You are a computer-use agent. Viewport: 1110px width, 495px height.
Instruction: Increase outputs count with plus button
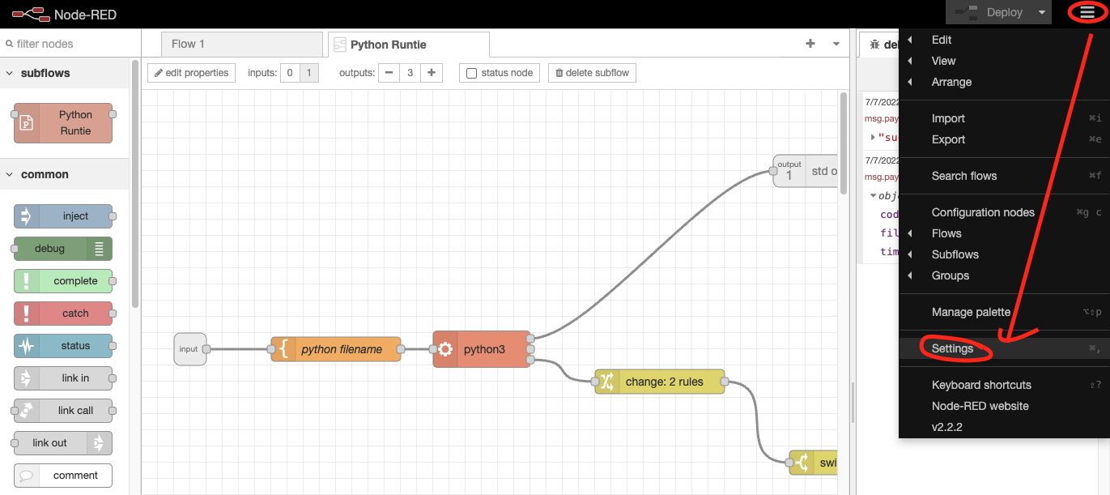432,73
